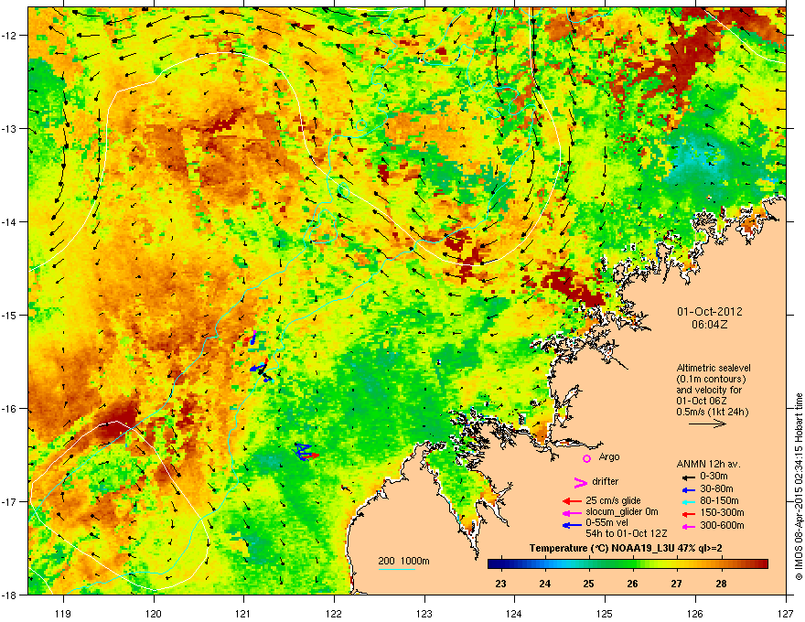Click longitude axis label 120

point(154,613)
